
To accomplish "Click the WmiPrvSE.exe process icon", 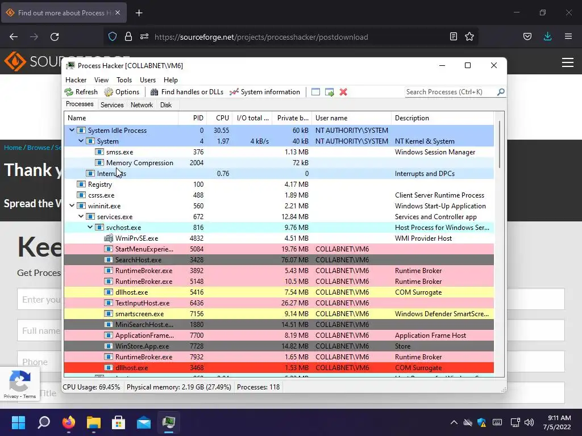I will tap(109, 238).
